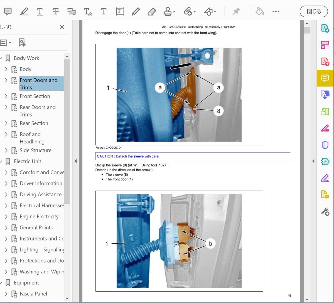Select the sticky note comment tool
Image resolution: width=334 pixels, height=303 pixels.
pyautogui.click(x=8, y=11)
